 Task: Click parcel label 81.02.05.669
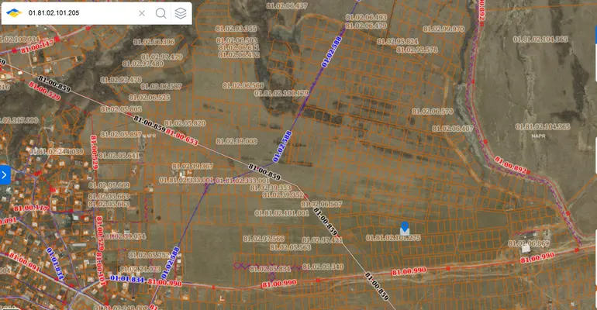[109, 185]
